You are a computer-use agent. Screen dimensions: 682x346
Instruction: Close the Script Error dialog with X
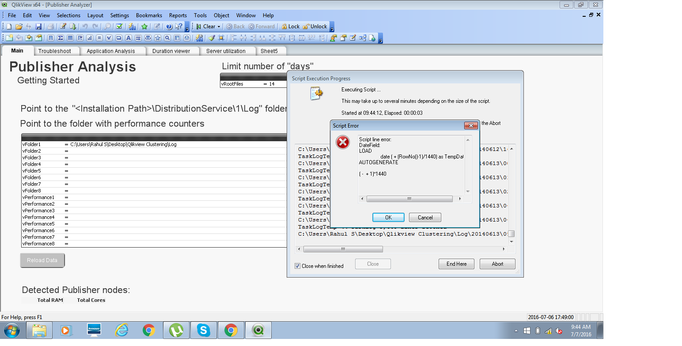point(471,126)
